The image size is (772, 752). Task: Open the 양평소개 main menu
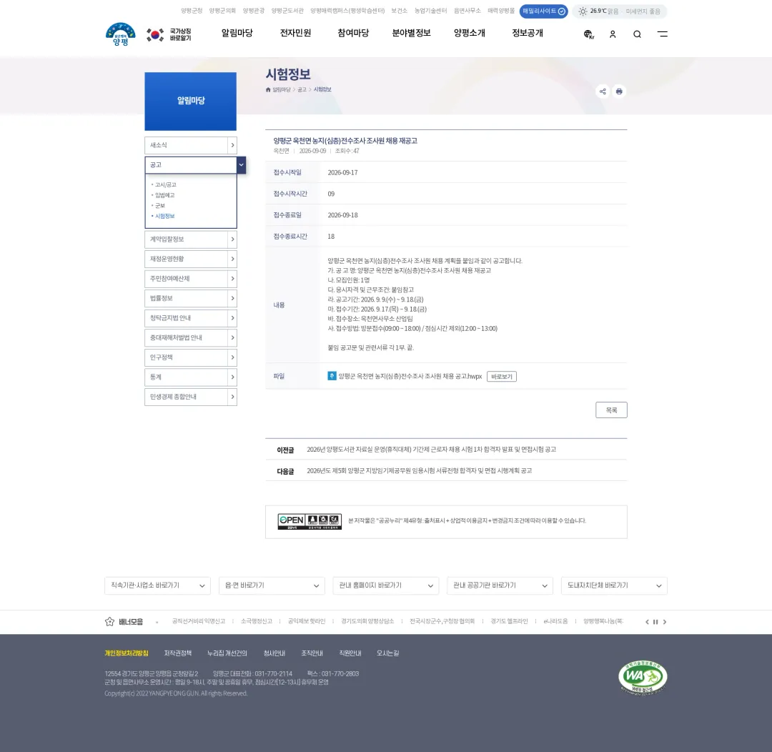[469, 33]
